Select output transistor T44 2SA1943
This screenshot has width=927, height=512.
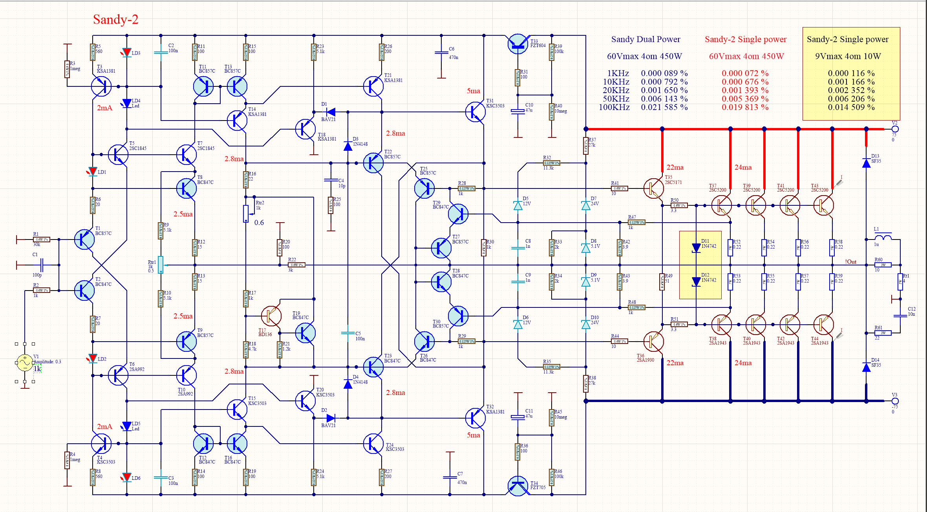coord(824,325)
